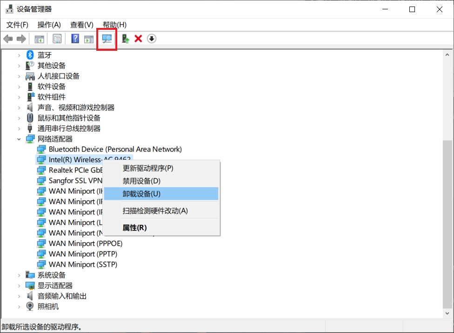This screenshot has width=454, height=333.
Task: Expand the 软件组件 node
Action: click(19, 97)
